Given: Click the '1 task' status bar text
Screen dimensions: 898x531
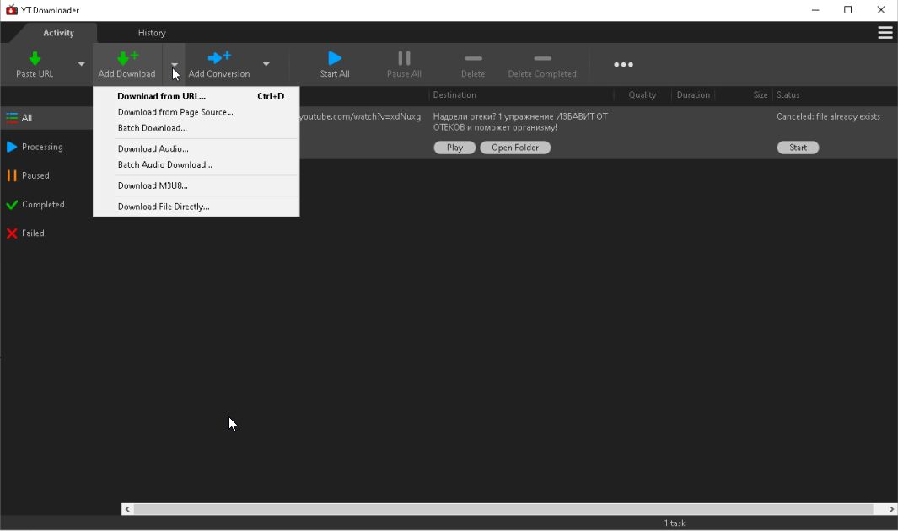Looking at the screenshot, I should pos(675,523).
